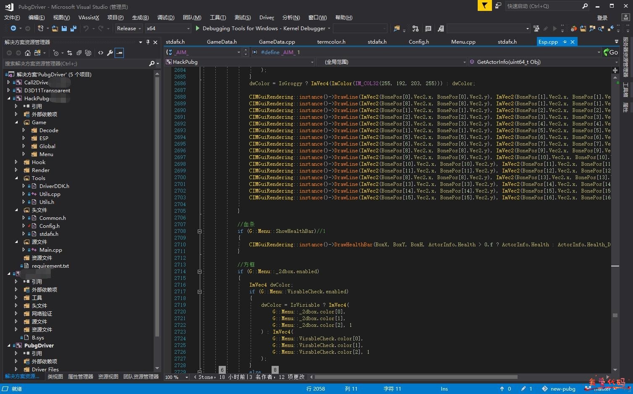Image resolution: width=633 pixels, height=394 pixels.
Task: Collapse the HackPubg project node
Action: pos(8,98)
